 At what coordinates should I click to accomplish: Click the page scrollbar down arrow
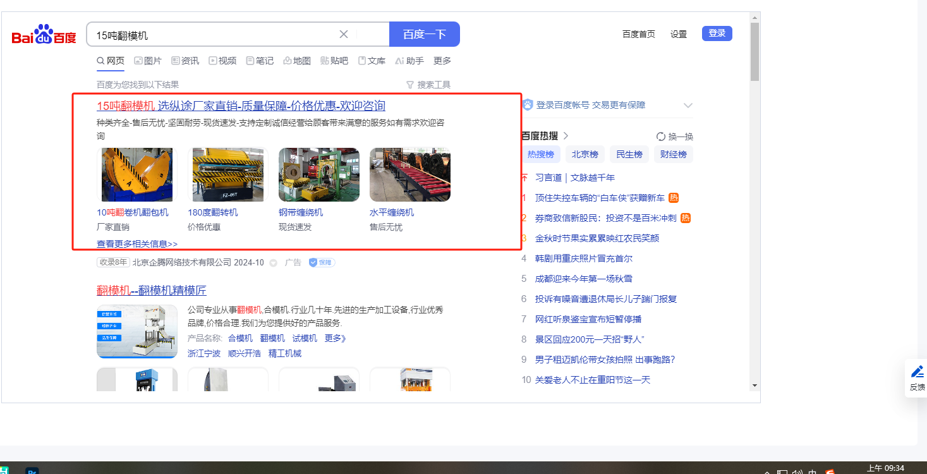(754, 385)
